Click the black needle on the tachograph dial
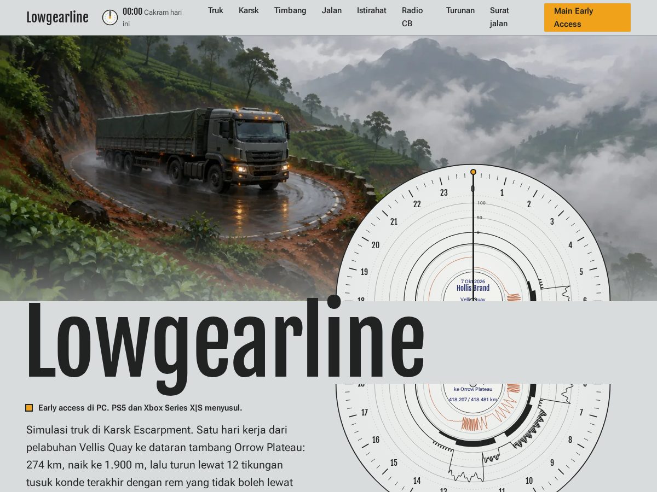This screenshot has width=657, height=492. (x=473, y=238)
